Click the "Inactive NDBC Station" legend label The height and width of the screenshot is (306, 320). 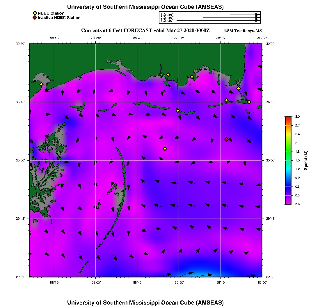[x=59, y=17]
